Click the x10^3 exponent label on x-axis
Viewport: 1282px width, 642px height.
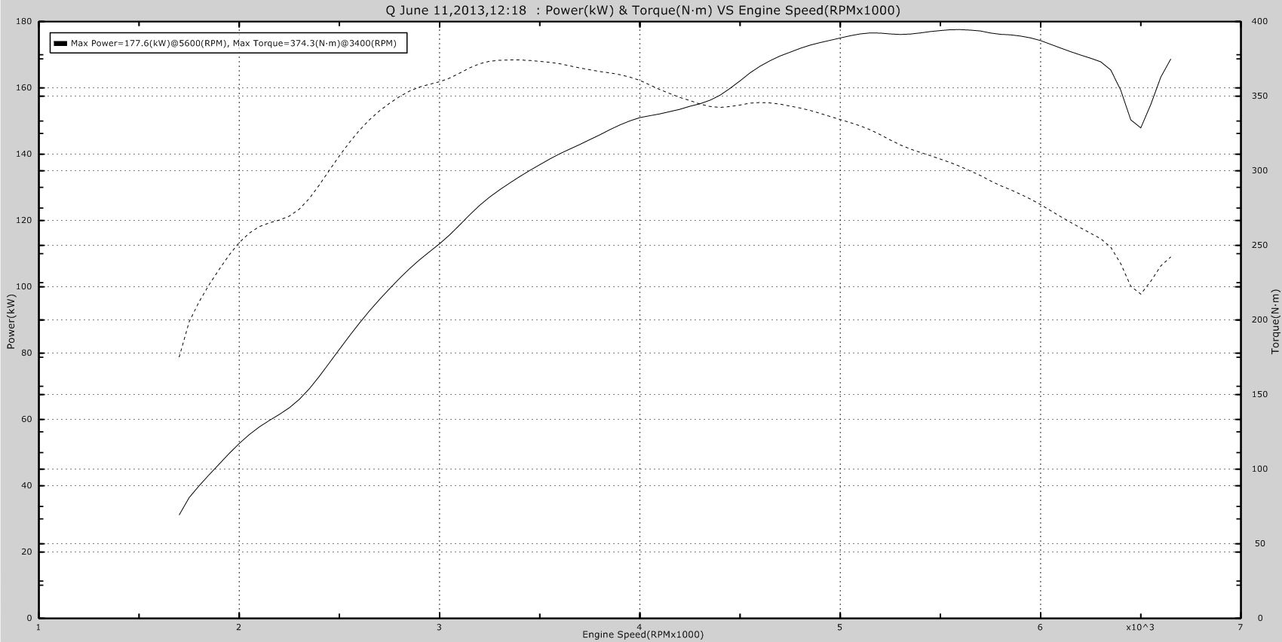tap(1139, 627)
